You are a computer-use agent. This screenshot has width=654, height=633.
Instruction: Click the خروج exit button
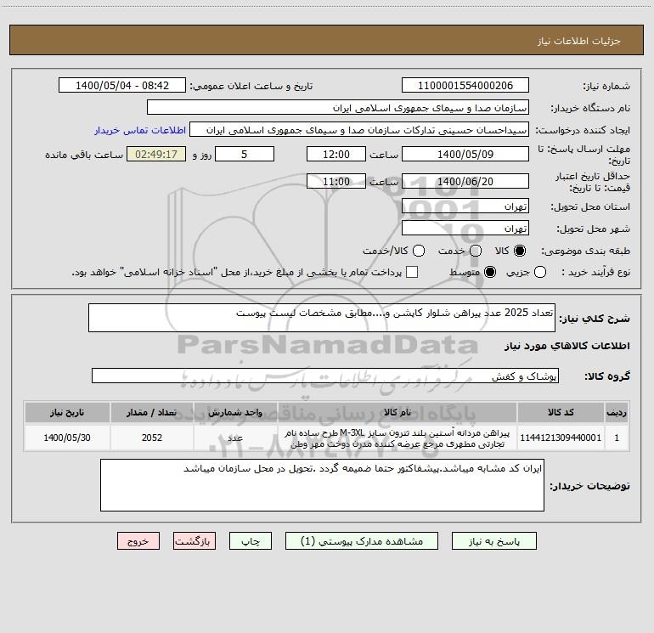138,540
